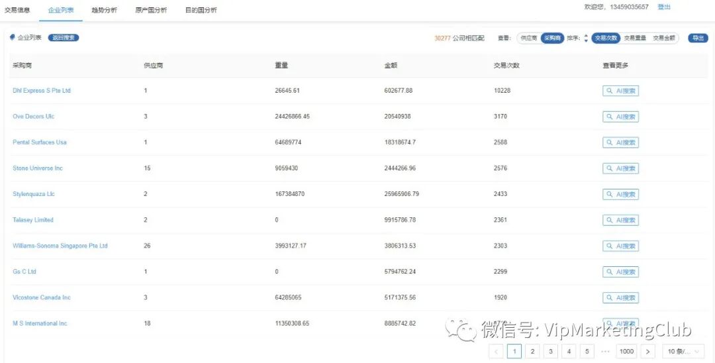Image resolution: width=715 pixels, height=363 pixels.
Task: Open Stone Universe Inc company link
Action: [38, 168]
